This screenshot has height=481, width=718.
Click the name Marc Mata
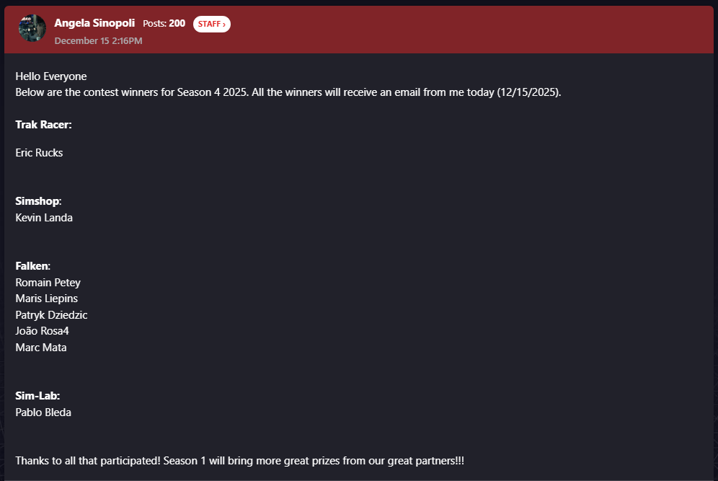tap(41, 347)
